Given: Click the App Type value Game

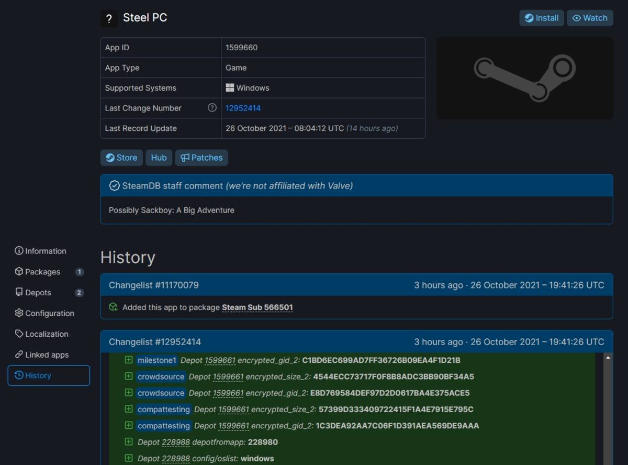Looking at the screenshot, I should (x=236, y=68).
